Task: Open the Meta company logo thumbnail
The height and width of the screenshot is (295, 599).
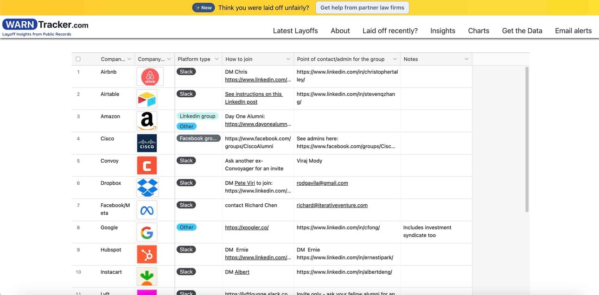Action: [147, 210]
